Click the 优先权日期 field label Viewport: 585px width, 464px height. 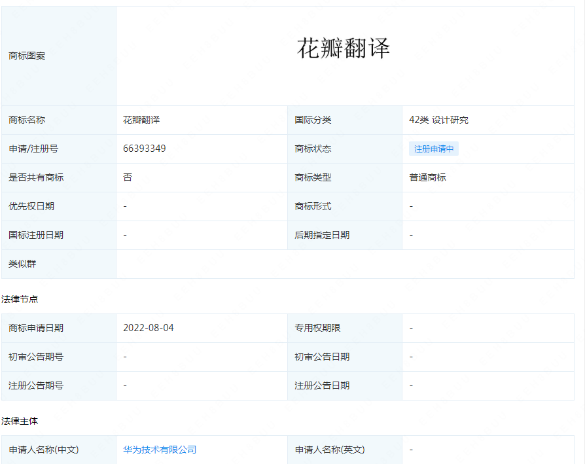click(x=31, y=206)
